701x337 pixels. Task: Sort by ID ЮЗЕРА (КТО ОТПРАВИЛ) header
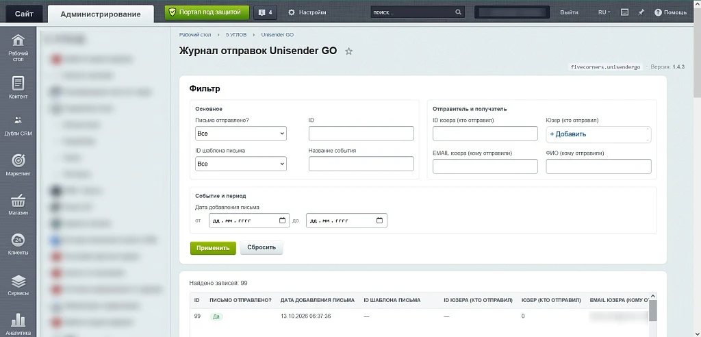pyautogui.click(x=478, y=300)
